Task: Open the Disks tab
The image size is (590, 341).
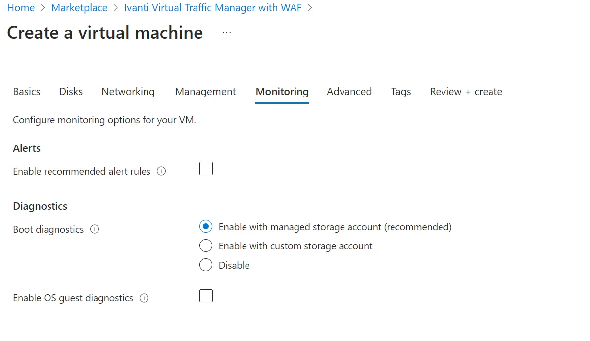Action: [71, 92]
